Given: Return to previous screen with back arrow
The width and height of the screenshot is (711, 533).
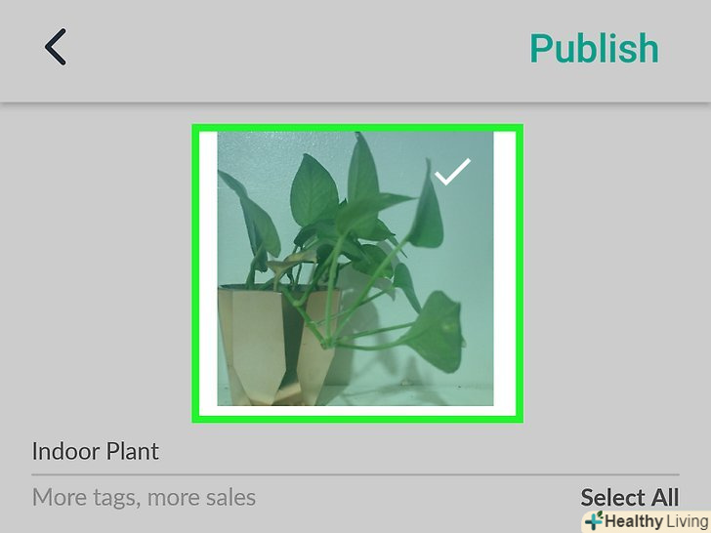Looking at the screenshot, I should coord(56,47).
